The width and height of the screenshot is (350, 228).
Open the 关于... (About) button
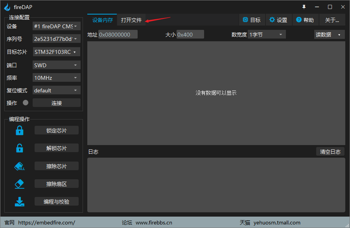pos(332,20)
